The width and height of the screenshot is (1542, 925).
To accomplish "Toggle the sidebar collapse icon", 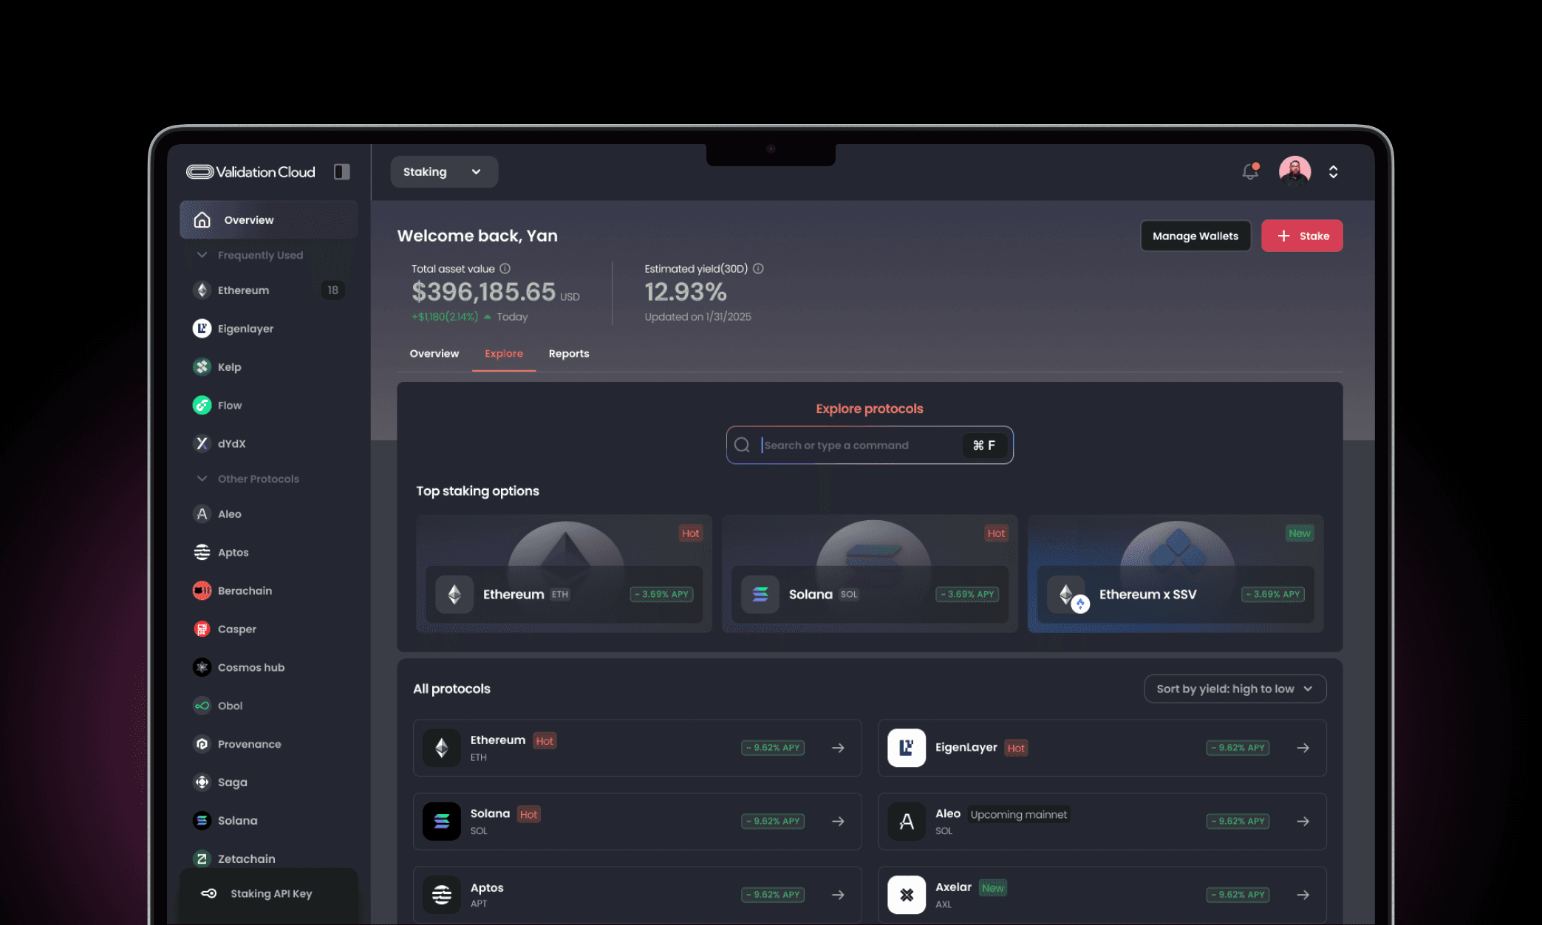I will (x=341, y=171).
